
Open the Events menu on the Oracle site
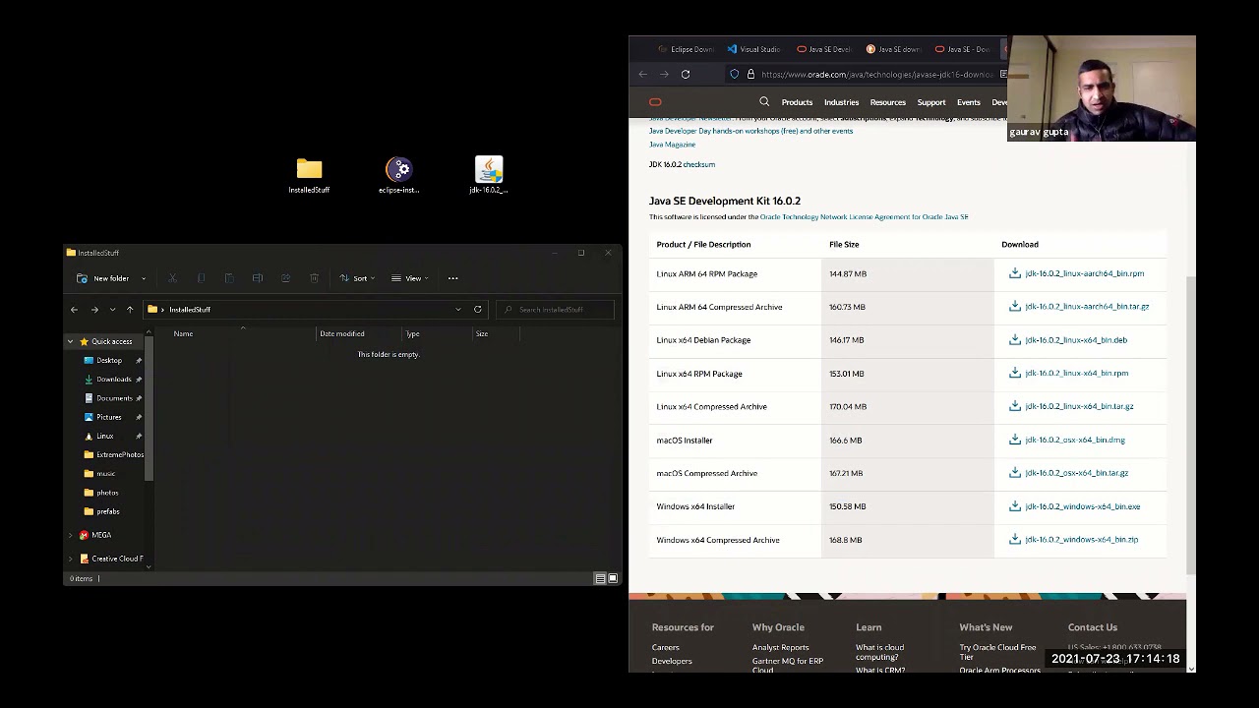click(x=969, y=102)
